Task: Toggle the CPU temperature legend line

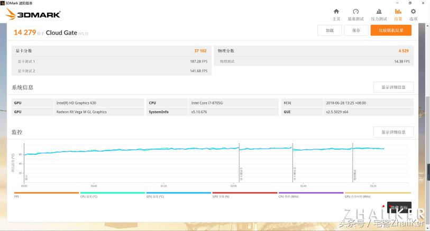Action: click(x=112, y=194)
